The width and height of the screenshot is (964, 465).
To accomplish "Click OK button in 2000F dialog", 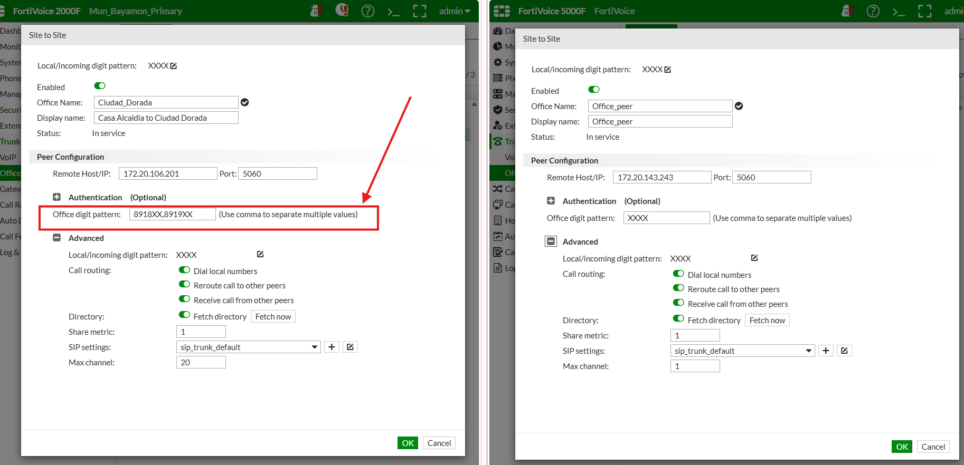I will pyautogui.click(x=408, y=443).
